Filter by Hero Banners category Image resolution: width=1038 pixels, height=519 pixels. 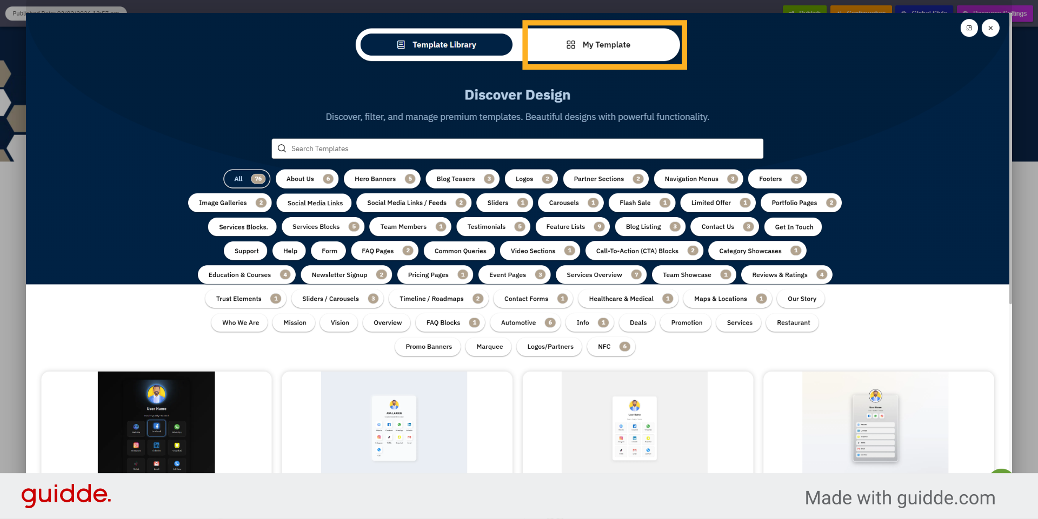point(382,179)
